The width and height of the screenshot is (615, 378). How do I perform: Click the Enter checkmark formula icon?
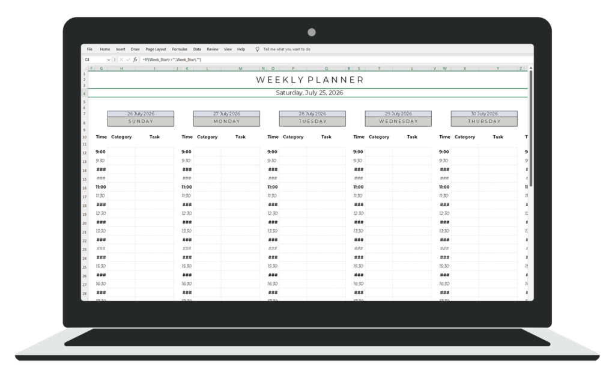pyautogui.click(x=128, y=59)
